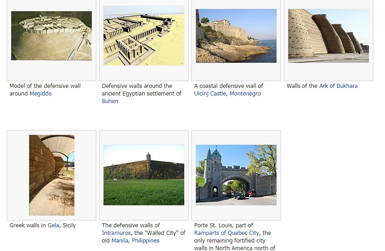Click the caption text "A coastal defensive wall of"

(229, 86)
